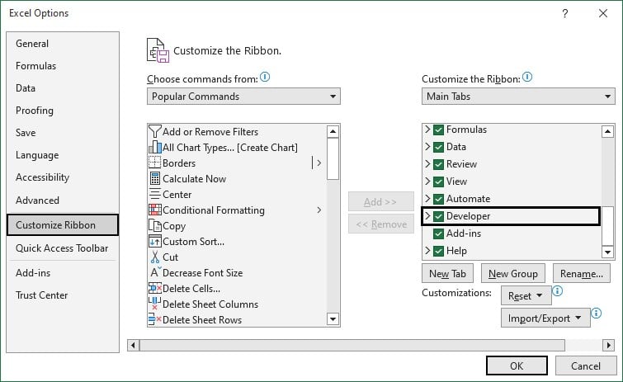
Task: Click the Custom Sort icon
Action: point(154,241)
